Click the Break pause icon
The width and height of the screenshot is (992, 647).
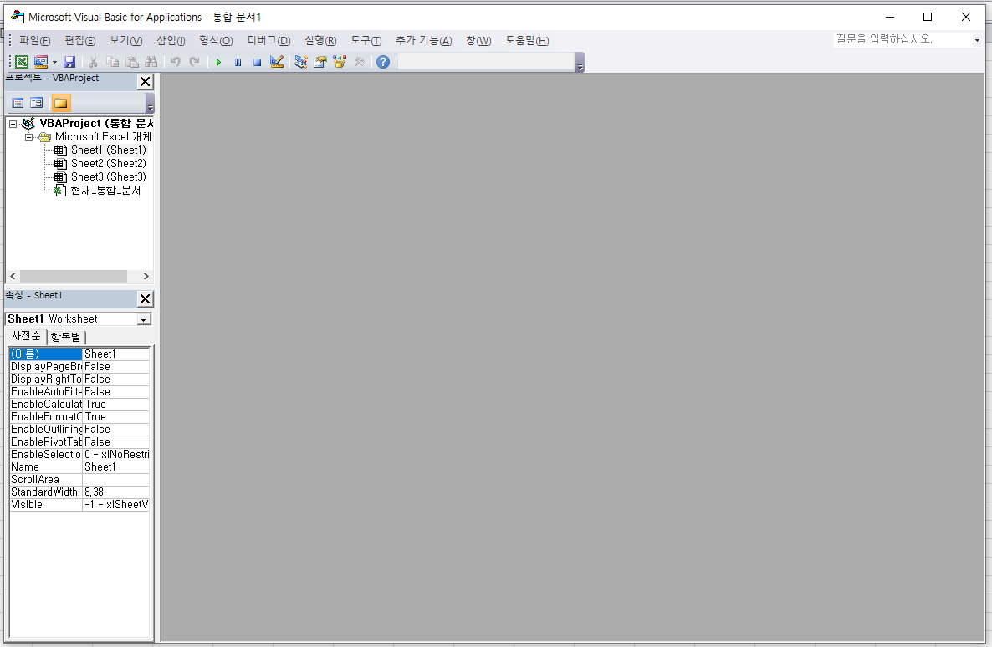(x=238, y=62)
